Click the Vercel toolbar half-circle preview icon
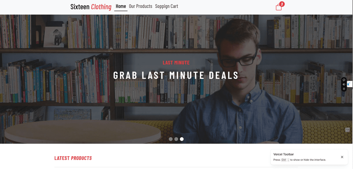This screenshot has width=353, height=169. 344,84
